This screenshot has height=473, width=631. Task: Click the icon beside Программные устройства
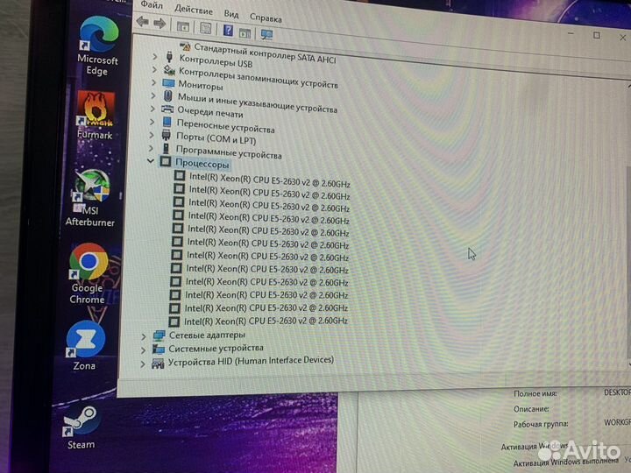pos(166,148)
